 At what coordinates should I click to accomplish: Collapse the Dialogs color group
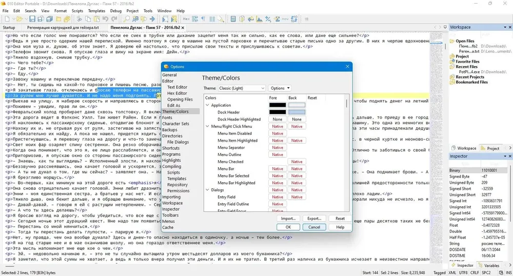click(207, 190)
